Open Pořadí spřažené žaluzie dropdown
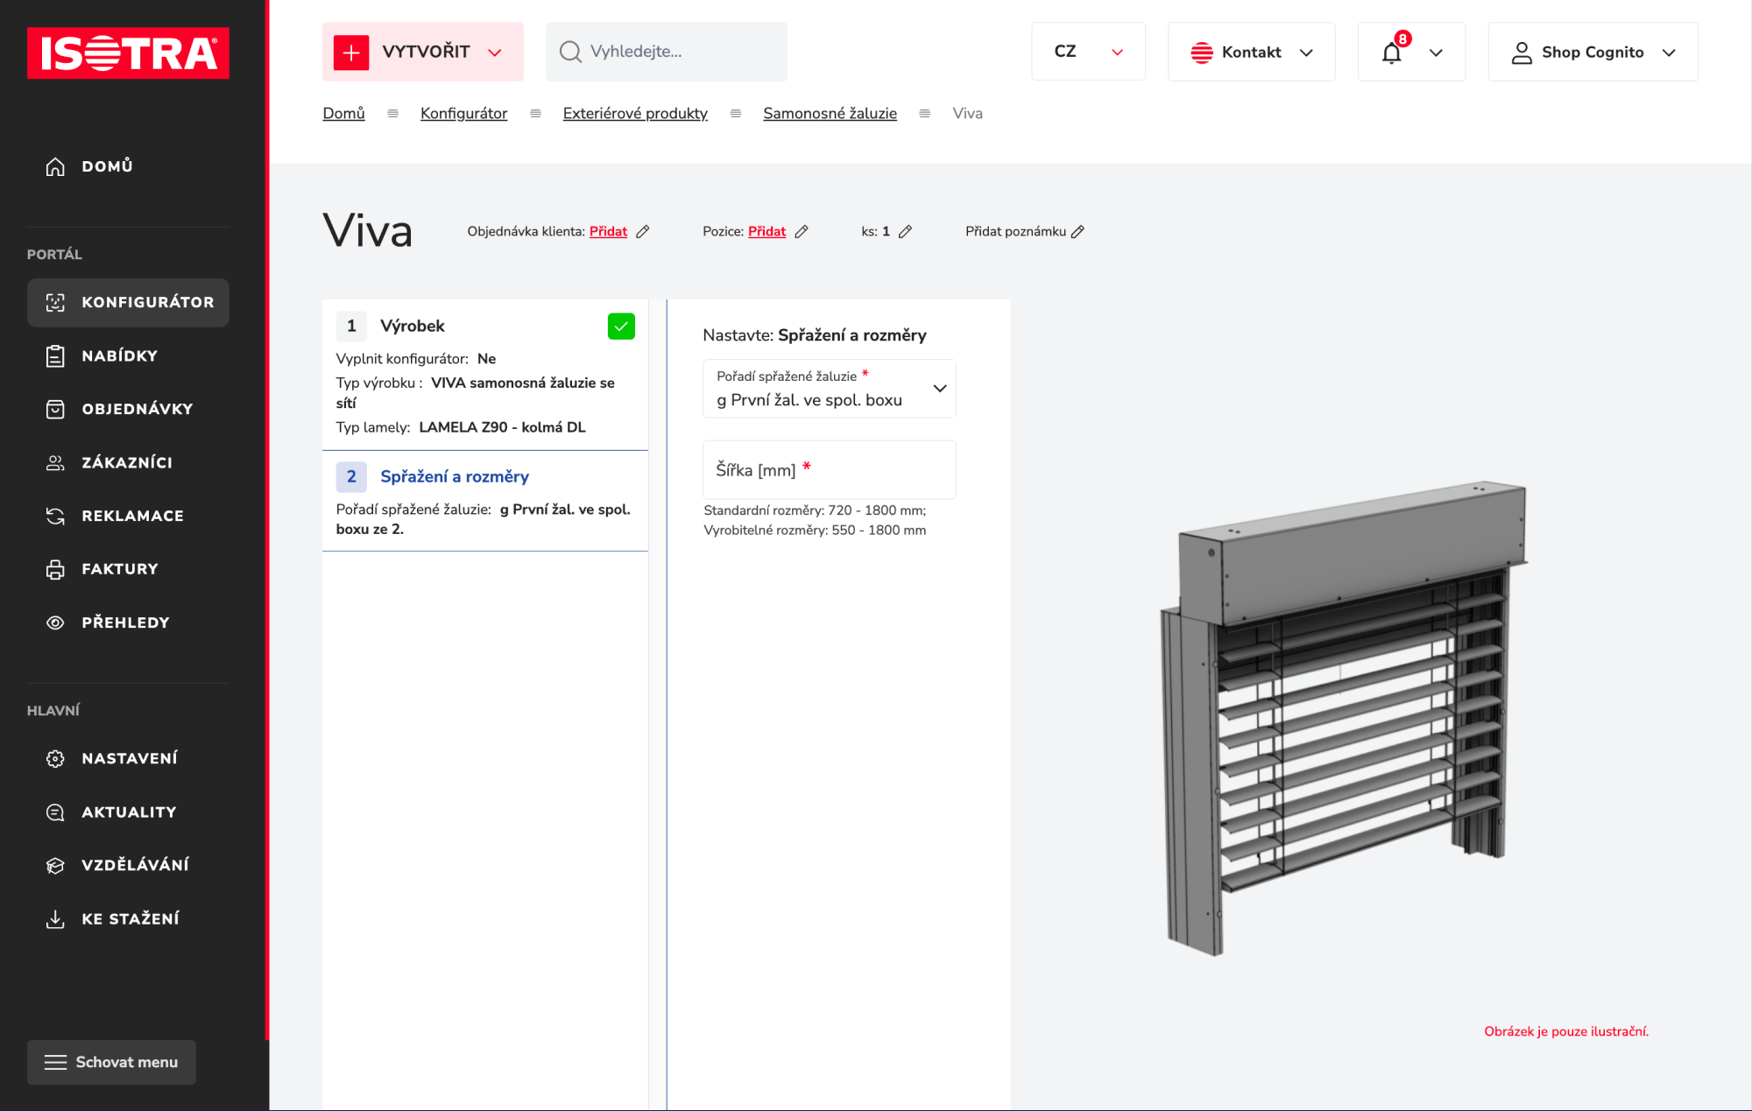The image size is (1752, 1111). point(829,389)
